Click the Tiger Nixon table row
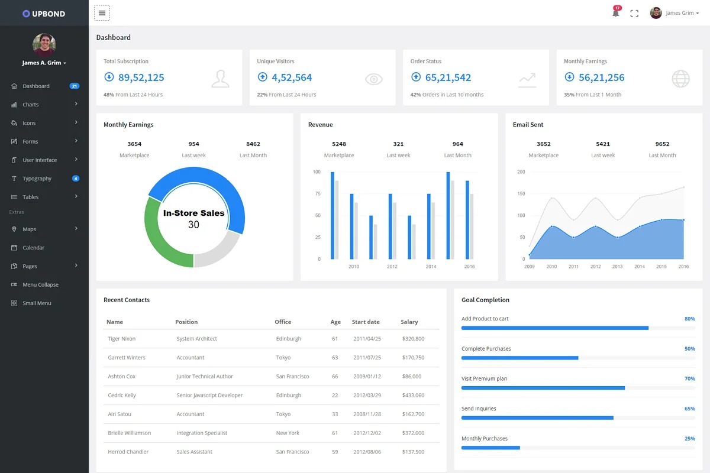 pos(271,339)
